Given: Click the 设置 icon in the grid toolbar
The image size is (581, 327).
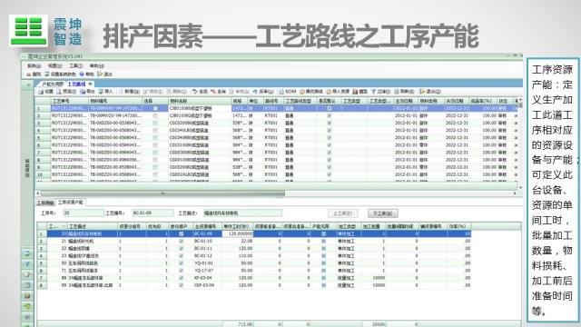Looking at the screenshot, I should 41,91.
